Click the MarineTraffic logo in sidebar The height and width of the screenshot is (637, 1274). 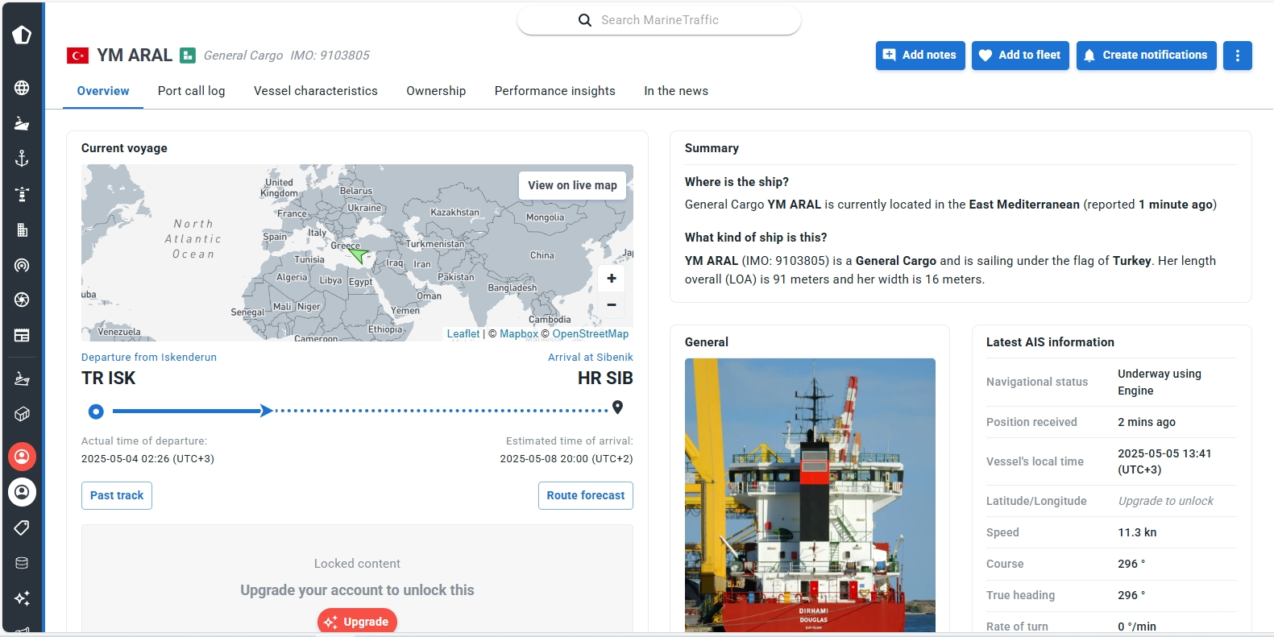(x=22, y=35)
